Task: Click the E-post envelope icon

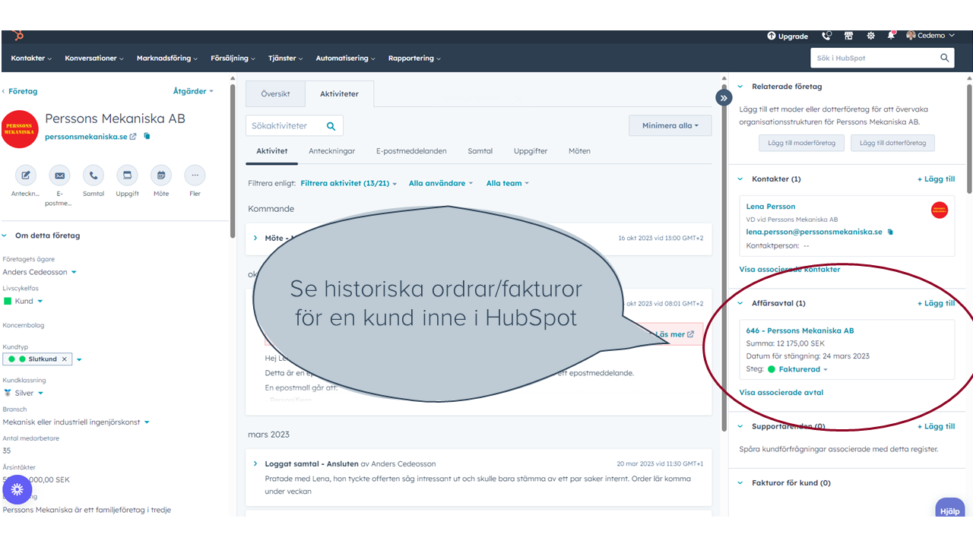Action: 59,175
